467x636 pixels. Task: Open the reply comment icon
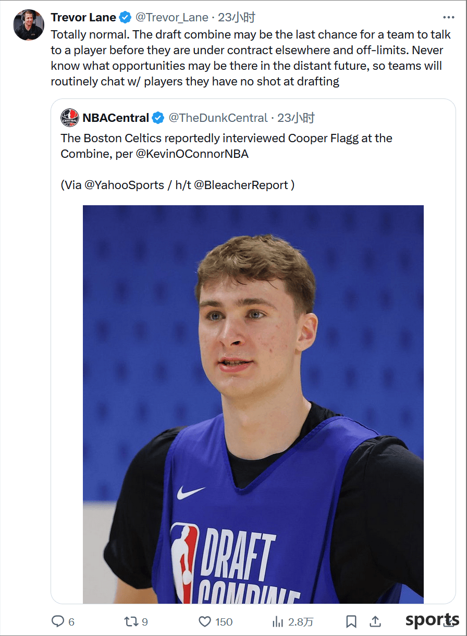(57, 621)
